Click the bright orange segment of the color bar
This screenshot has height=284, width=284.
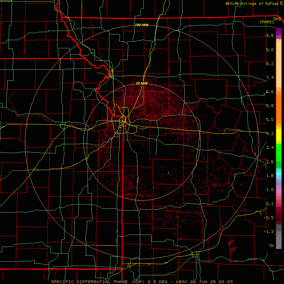coord(279,109)
